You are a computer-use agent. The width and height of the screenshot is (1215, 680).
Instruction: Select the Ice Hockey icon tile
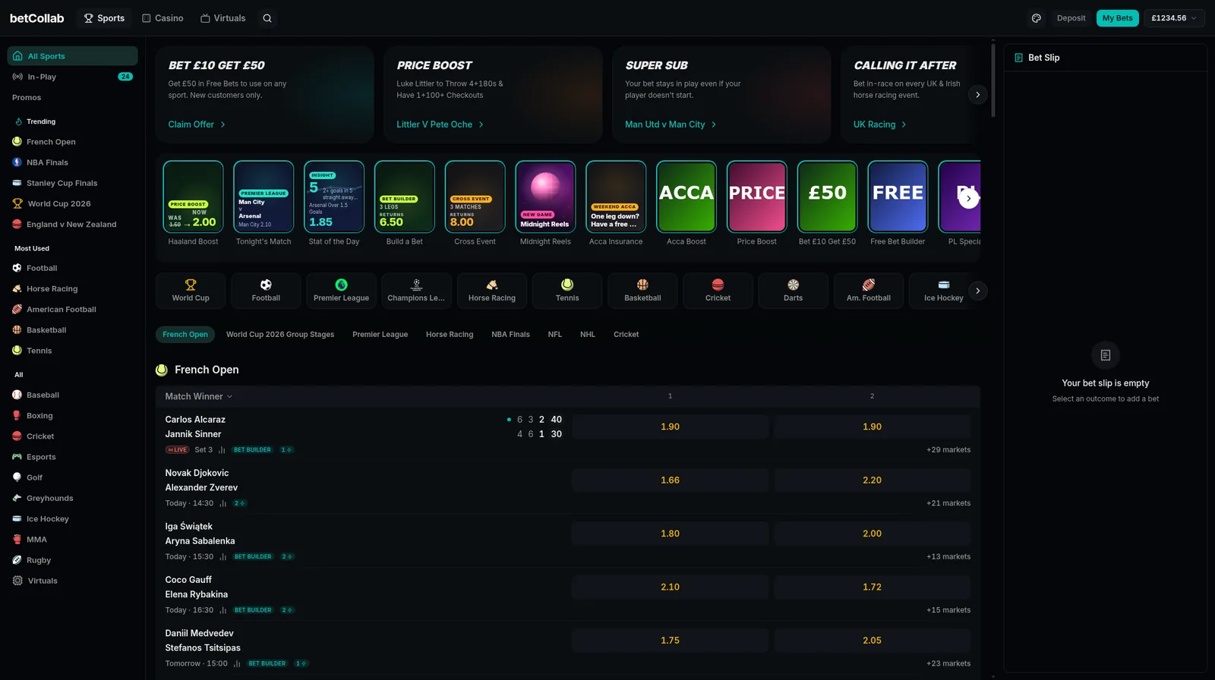[944, 291]
